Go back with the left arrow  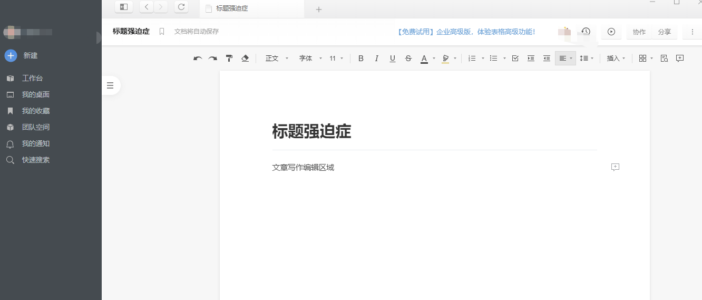[147, 7]
